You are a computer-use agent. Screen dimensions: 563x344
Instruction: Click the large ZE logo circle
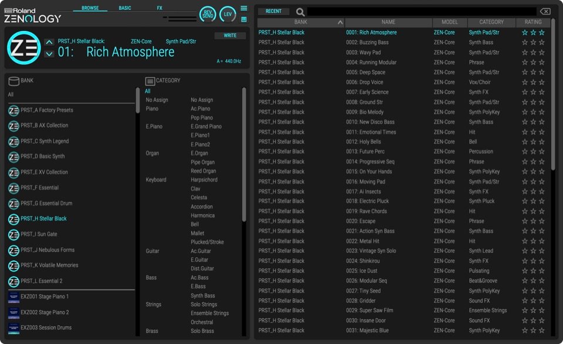(23, 47)
